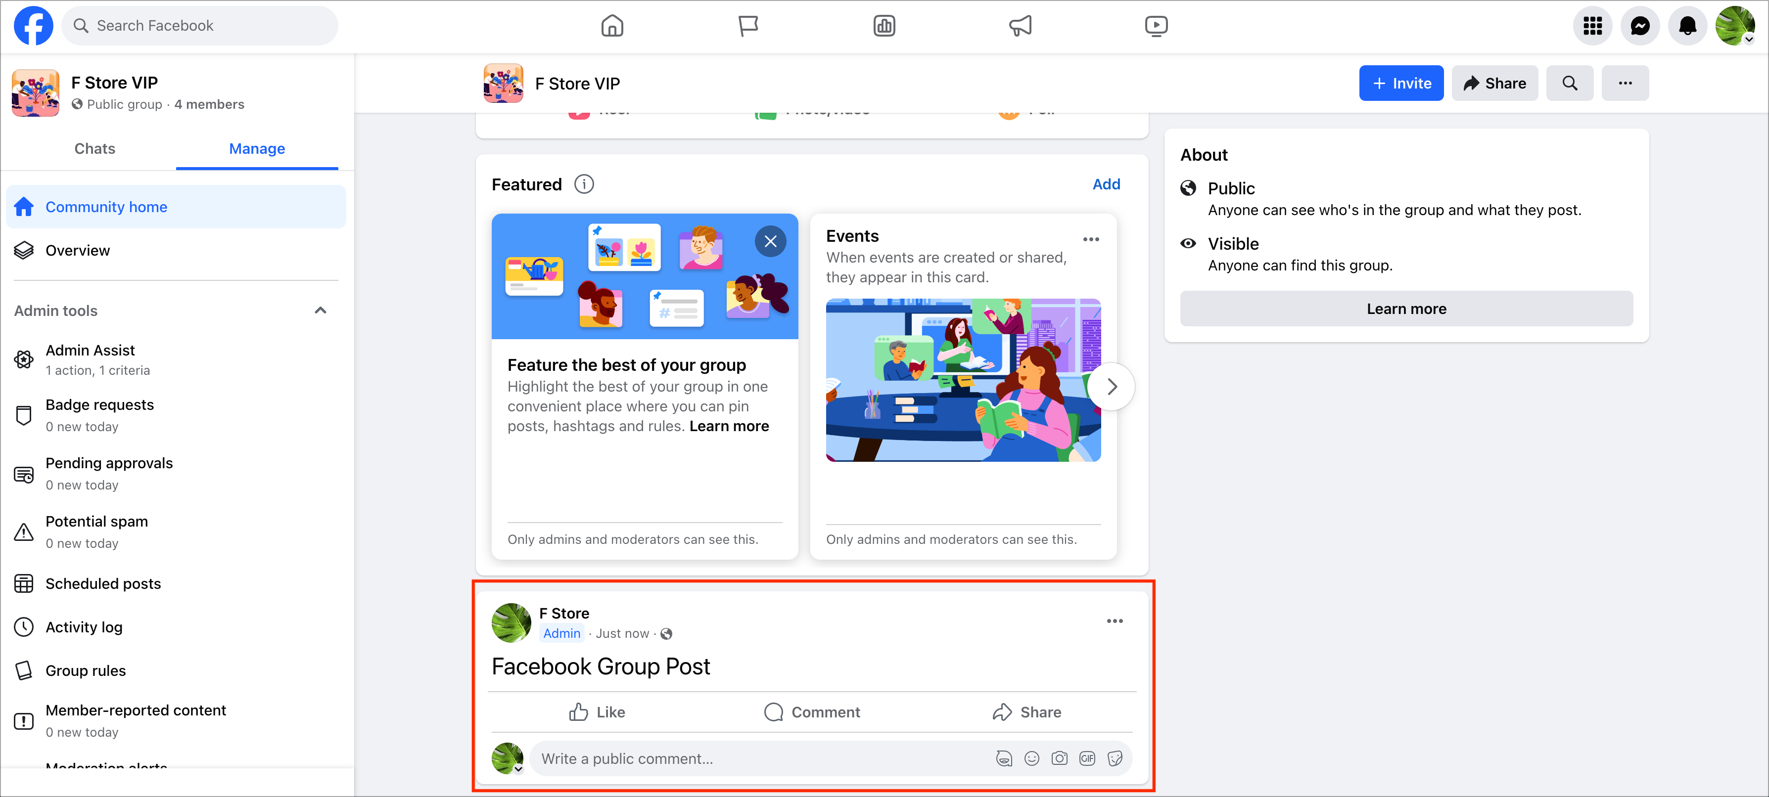
Task: Add a sticker to the comment
Action: point(1115,758)
